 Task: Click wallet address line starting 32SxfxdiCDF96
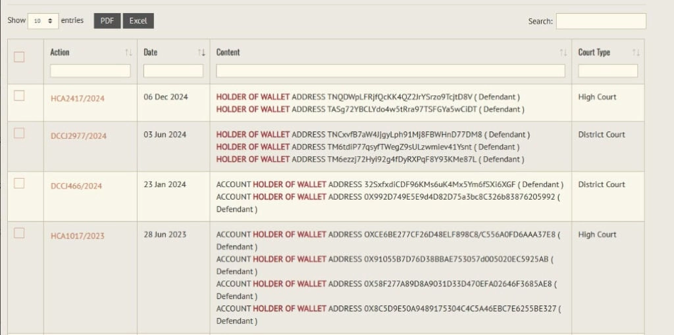pos(390,185)
